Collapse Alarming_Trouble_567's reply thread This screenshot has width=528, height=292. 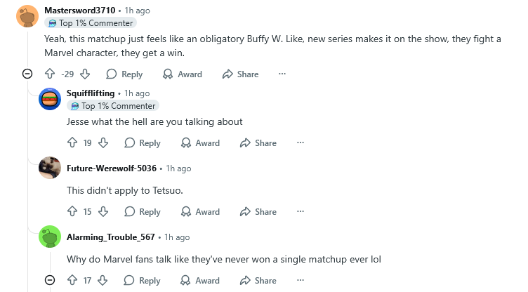(x=50, y=280)
